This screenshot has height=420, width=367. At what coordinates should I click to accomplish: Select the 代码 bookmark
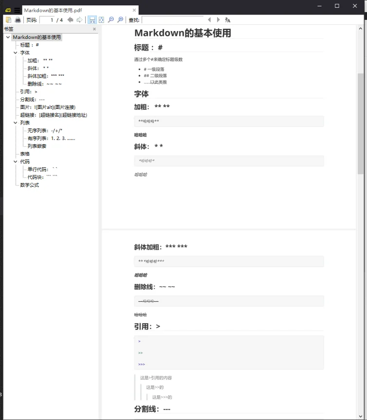tap(25, 161)
